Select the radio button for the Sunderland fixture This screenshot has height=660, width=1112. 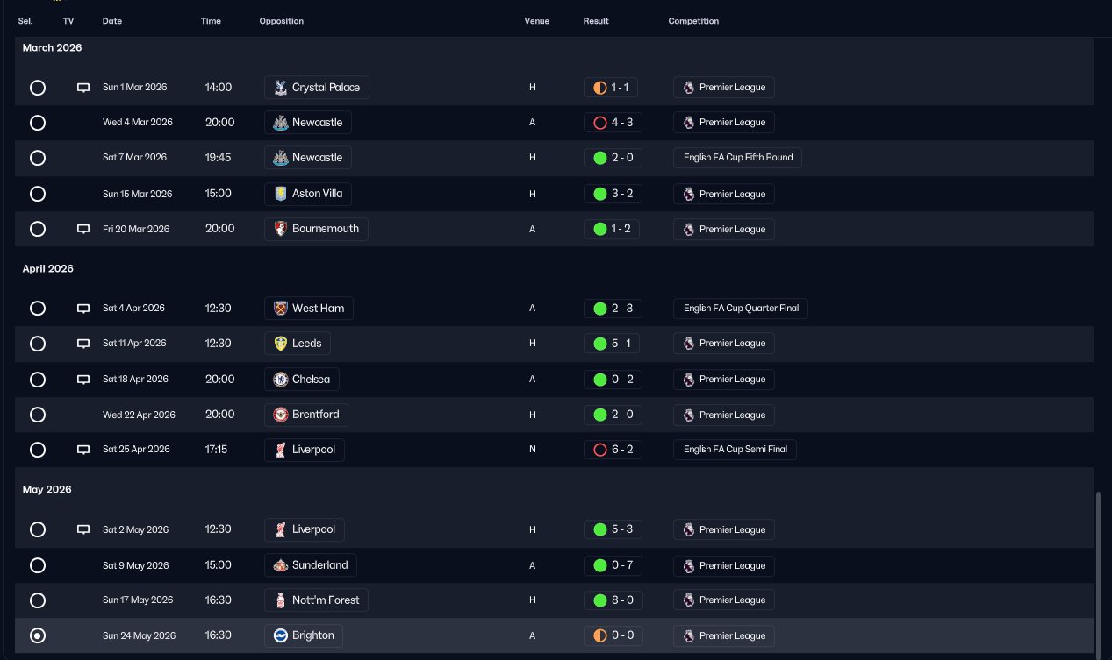[x=38, y=565]
